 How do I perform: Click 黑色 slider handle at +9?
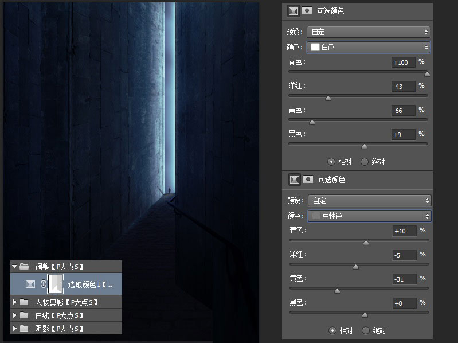[x=364, y=146]
